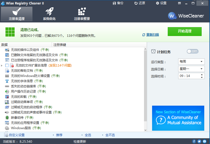Click the WiseCleaner logo

click(186, 16)
